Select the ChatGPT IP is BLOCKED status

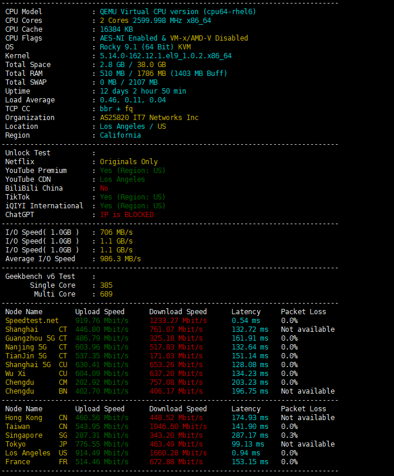click(x=126, y=215)
